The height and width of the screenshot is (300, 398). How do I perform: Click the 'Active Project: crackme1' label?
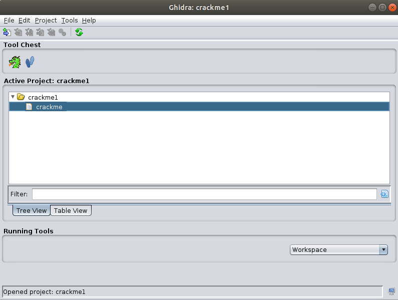coord(47,81)
